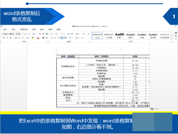
Task: Open the Phonetic Guide tool
Action: (x=43, y=34)
